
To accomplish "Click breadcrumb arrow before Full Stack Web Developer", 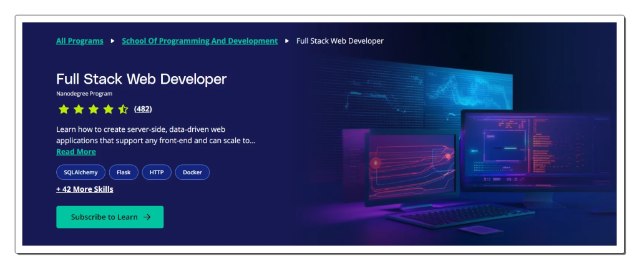I will point(287,41).
